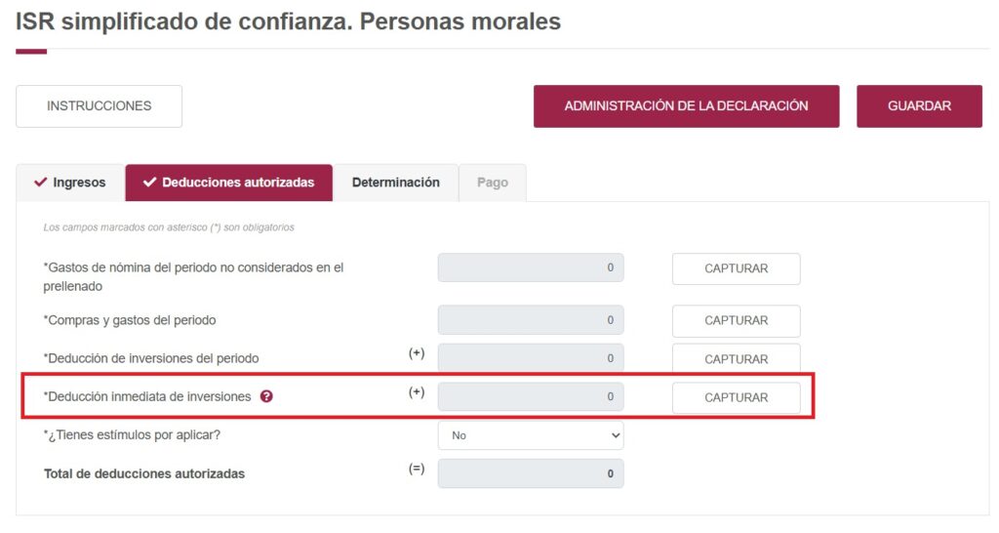Click Deducción inmediata de inversiones amount field

tap(530, 397)
